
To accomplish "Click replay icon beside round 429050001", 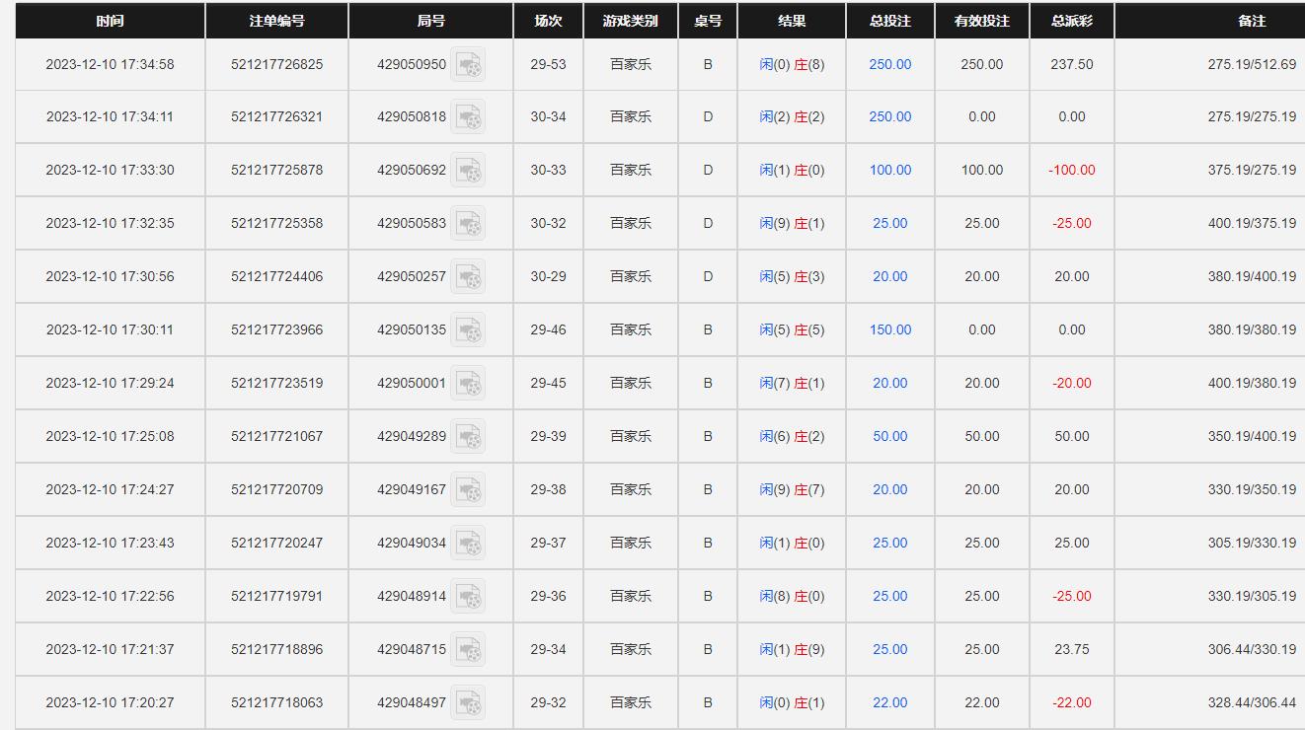I will click(468, 384).
